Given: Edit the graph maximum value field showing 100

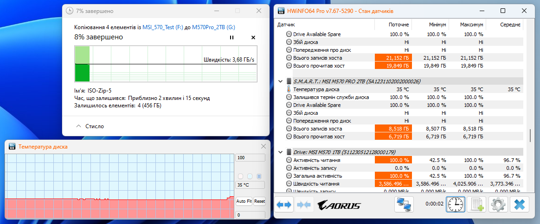Looking at the screenshot, I should (251, 158).
